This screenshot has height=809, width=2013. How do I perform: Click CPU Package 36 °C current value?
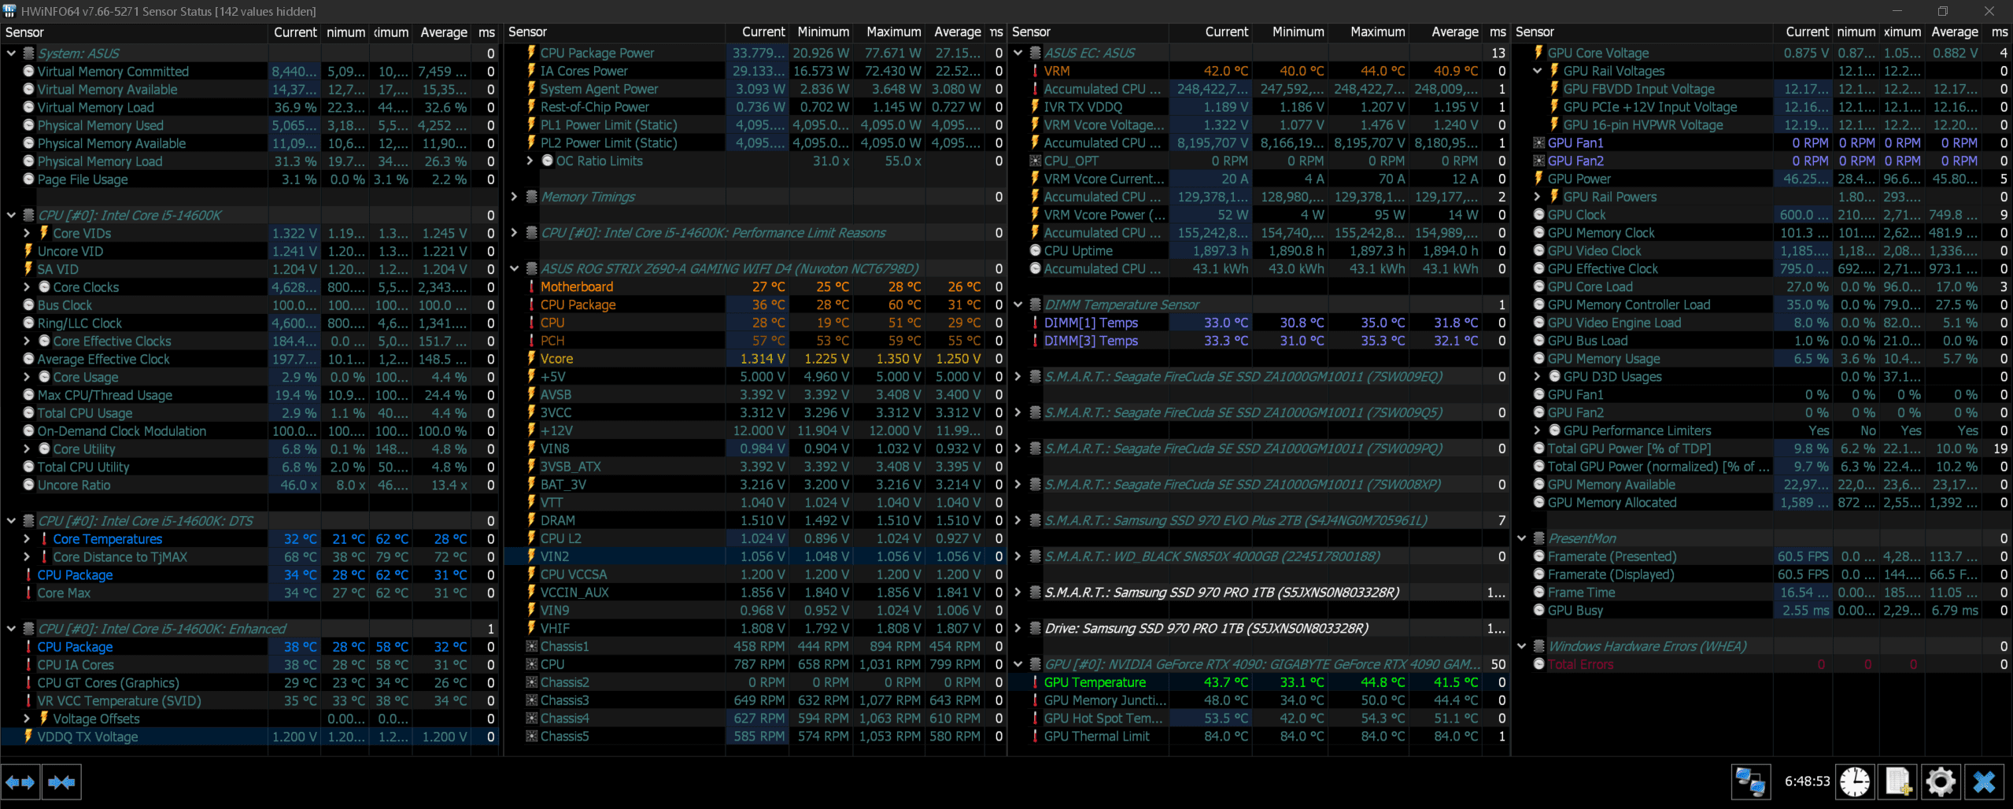point(768,305)
